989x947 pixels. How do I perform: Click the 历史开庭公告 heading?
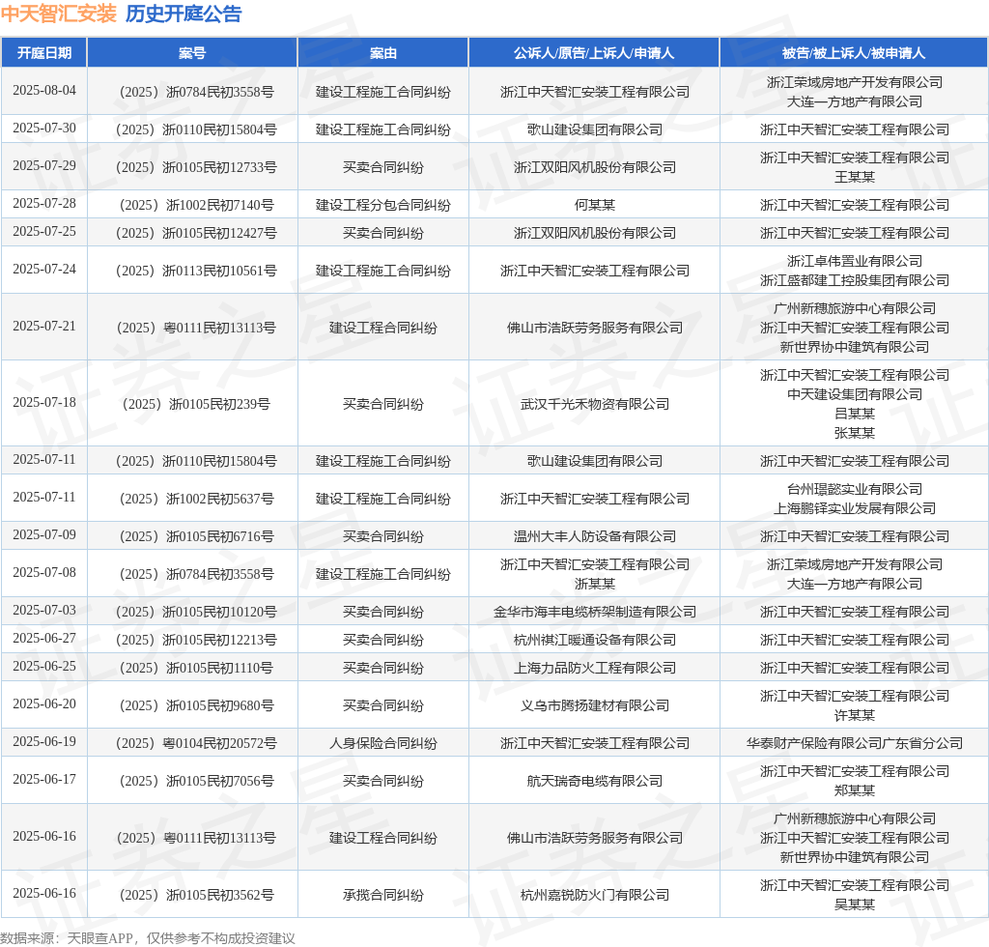184,14
